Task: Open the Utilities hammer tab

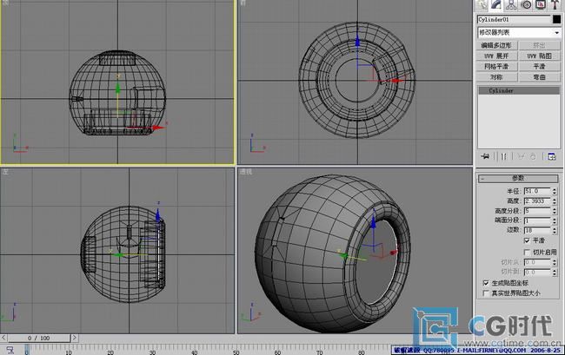Action: coord(555,5)
